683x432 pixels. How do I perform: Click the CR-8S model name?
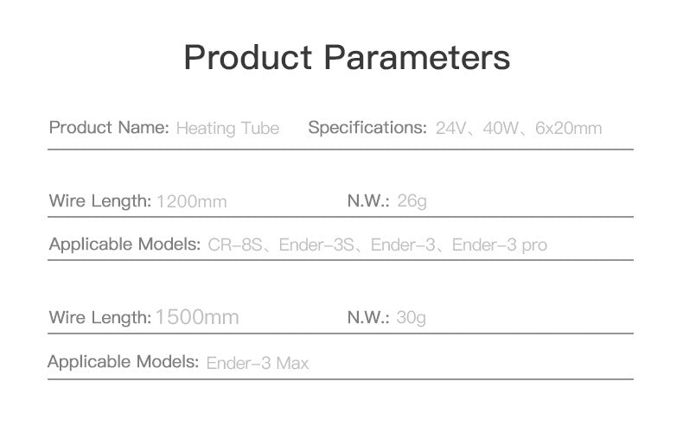pos(234,245)
